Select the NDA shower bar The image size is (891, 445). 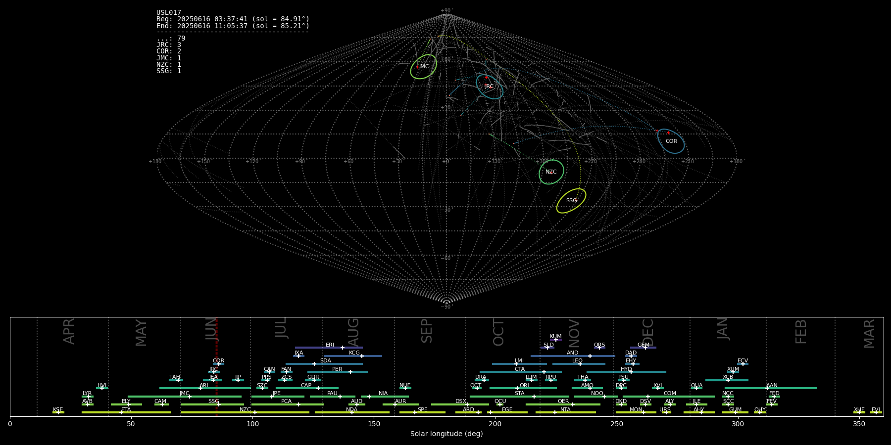(352, 412)
